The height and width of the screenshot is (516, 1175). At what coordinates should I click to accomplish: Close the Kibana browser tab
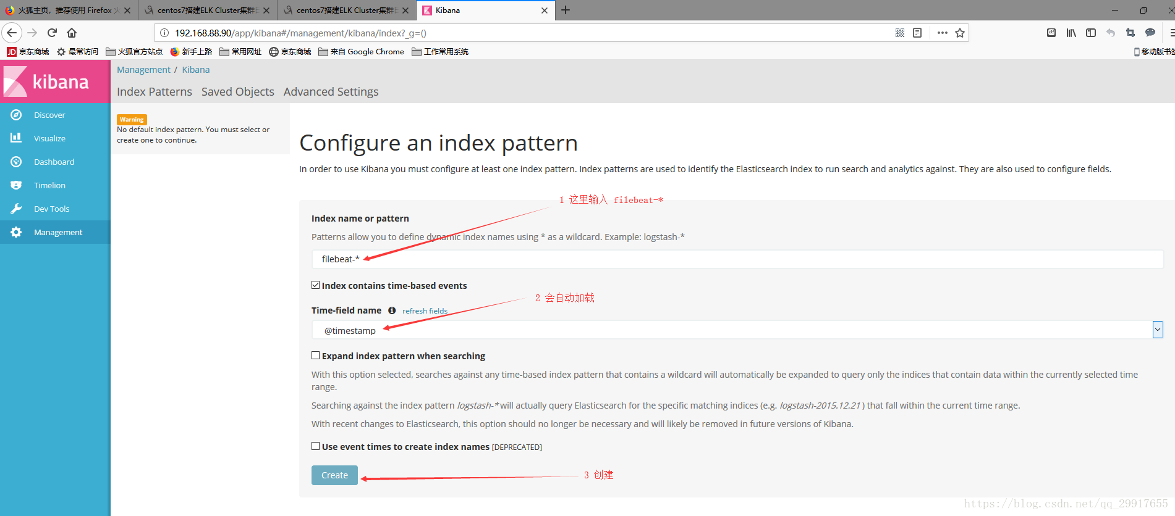point(545,10)
